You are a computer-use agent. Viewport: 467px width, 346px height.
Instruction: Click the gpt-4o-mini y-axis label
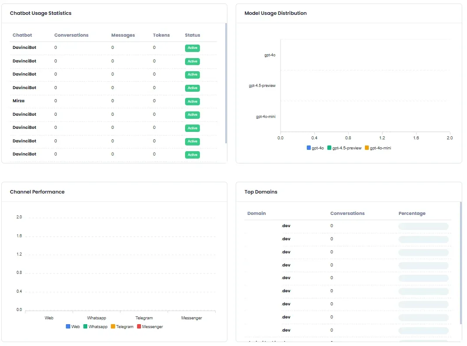(266, 117)
